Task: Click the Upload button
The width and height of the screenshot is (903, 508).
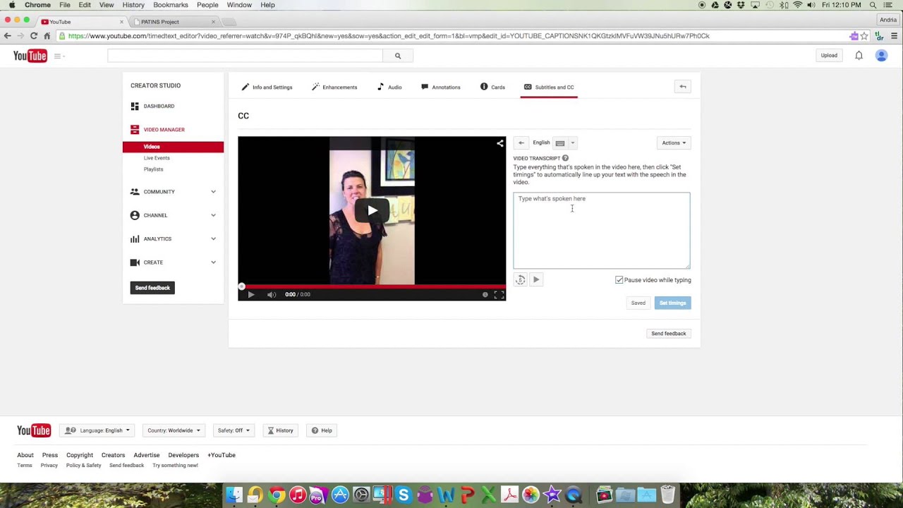Action: coord(829,55)
